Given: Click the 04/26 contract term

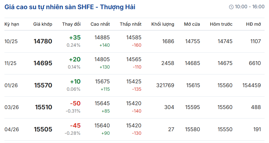Looking at the screenshot, I should click(x=12, y=129).
